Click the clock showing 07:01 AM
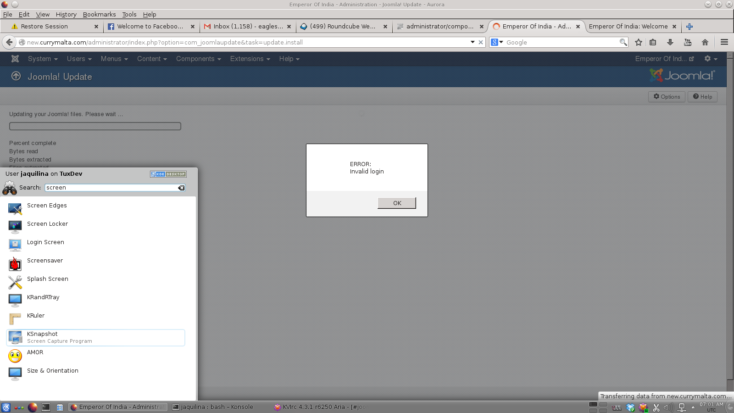 tap(711, 407)
